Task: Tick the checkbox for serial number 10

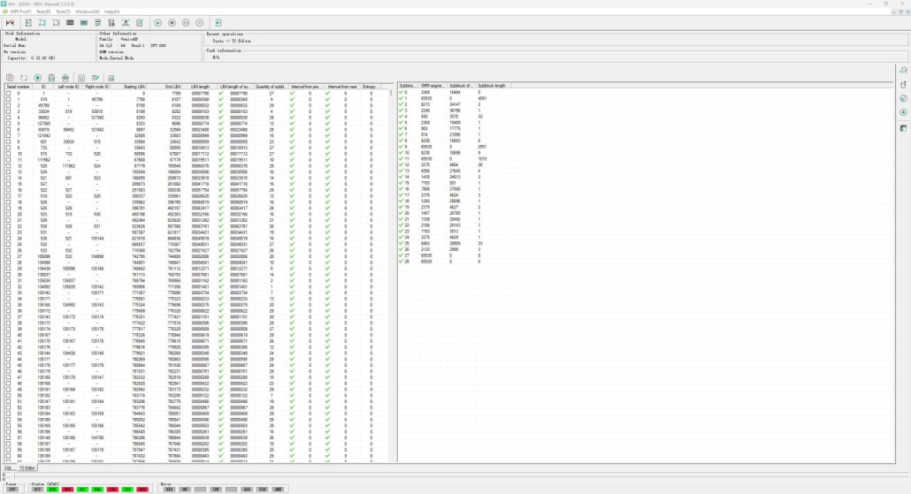Action: pos(8,154)
